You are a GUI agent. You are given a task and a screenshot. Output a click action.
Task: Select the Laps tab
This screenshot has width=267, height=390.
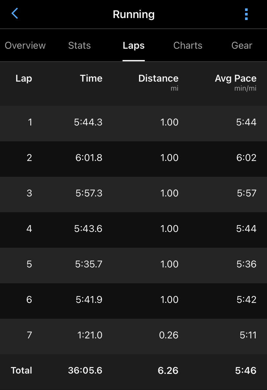coord(133,45)
